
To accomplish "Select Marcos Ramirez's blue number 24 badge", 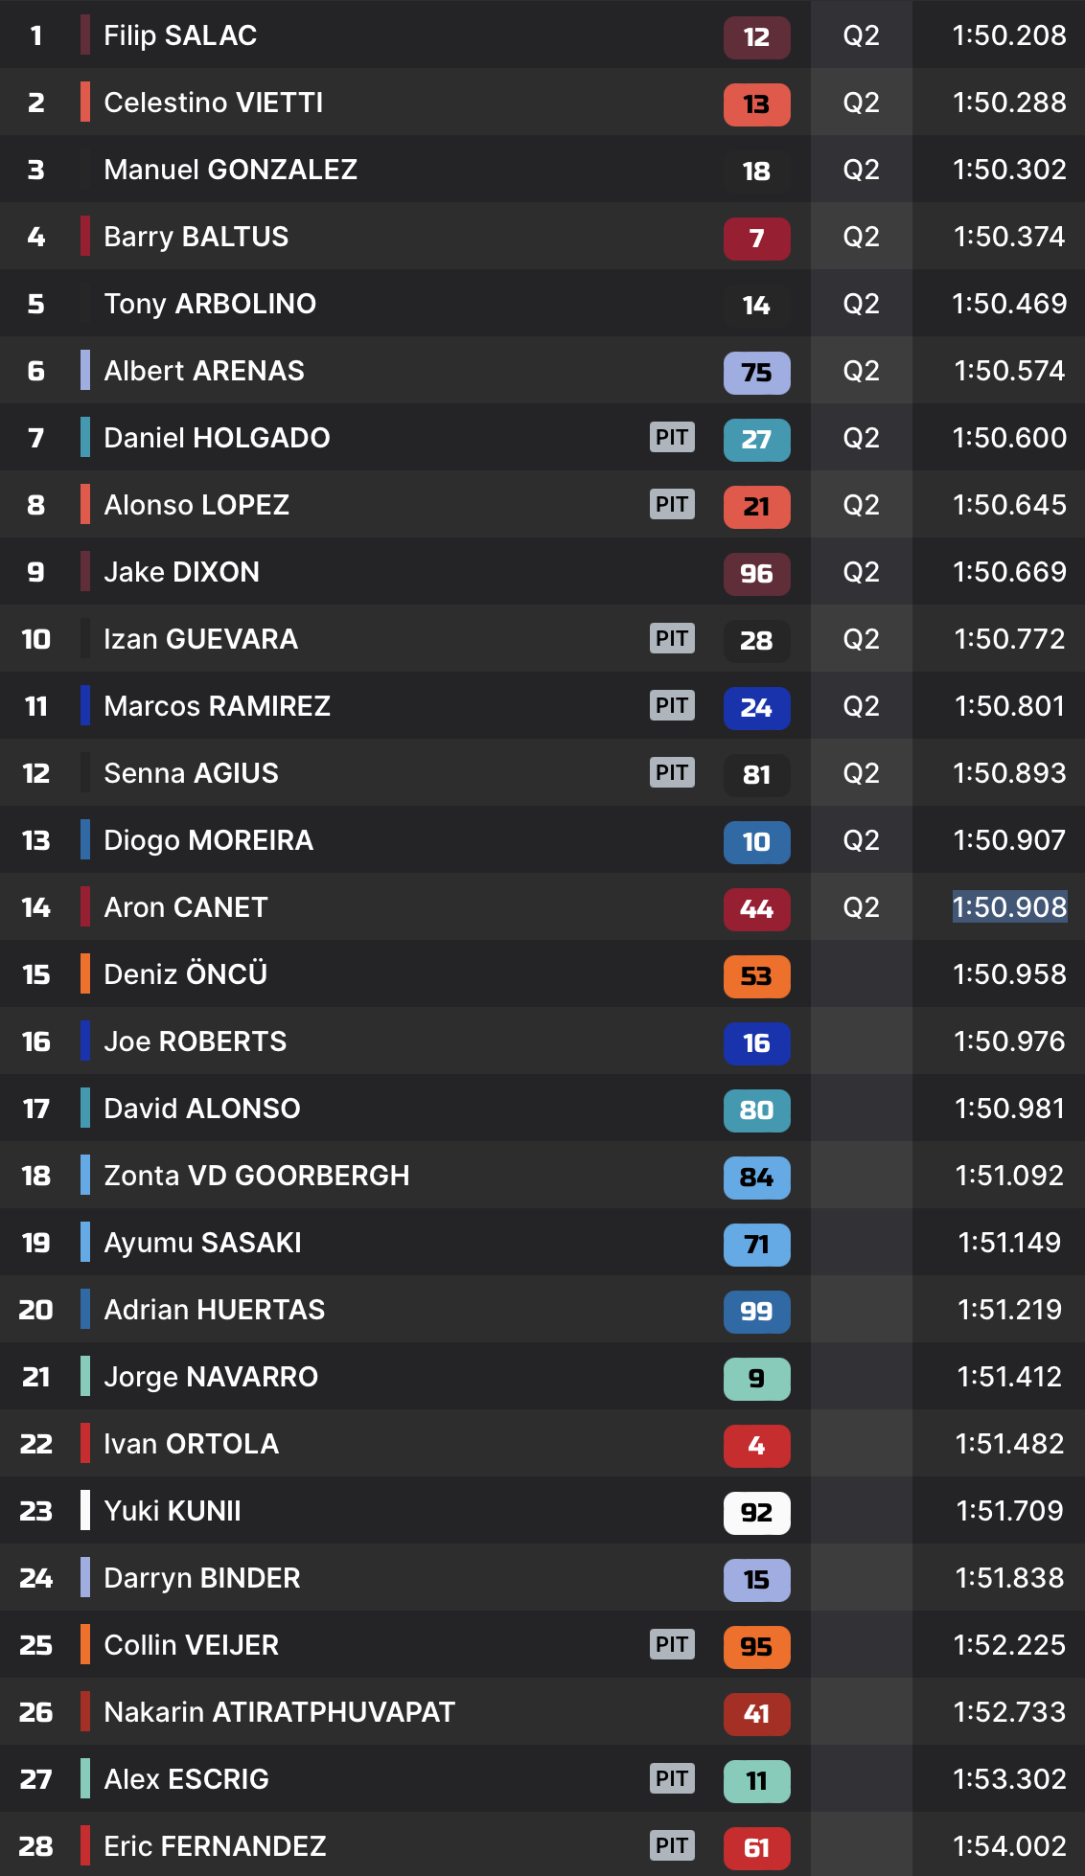I will click(x=756, y=708).
